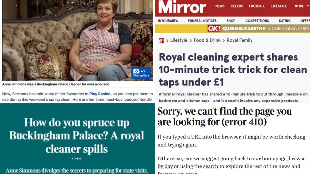Open the COMPETITIONS page
Screen dimensions: 310x174
tap(257, 21)
